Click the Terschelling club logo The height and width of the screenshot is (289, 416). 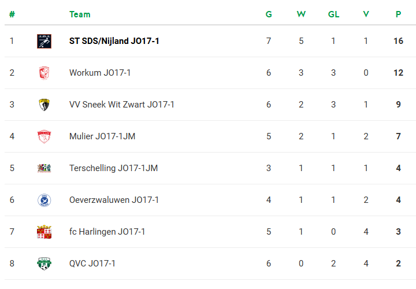44,168
